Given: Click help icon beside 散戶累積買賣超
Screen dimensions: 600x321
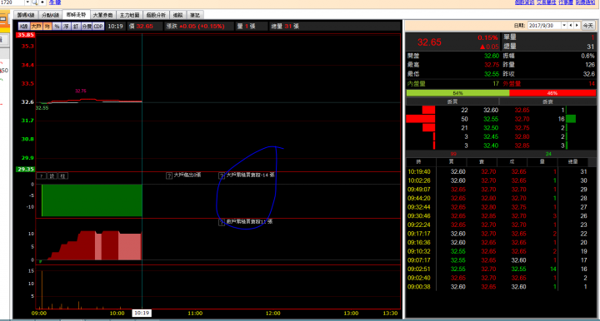Looking at the screenshot, I should click(221, 222).
